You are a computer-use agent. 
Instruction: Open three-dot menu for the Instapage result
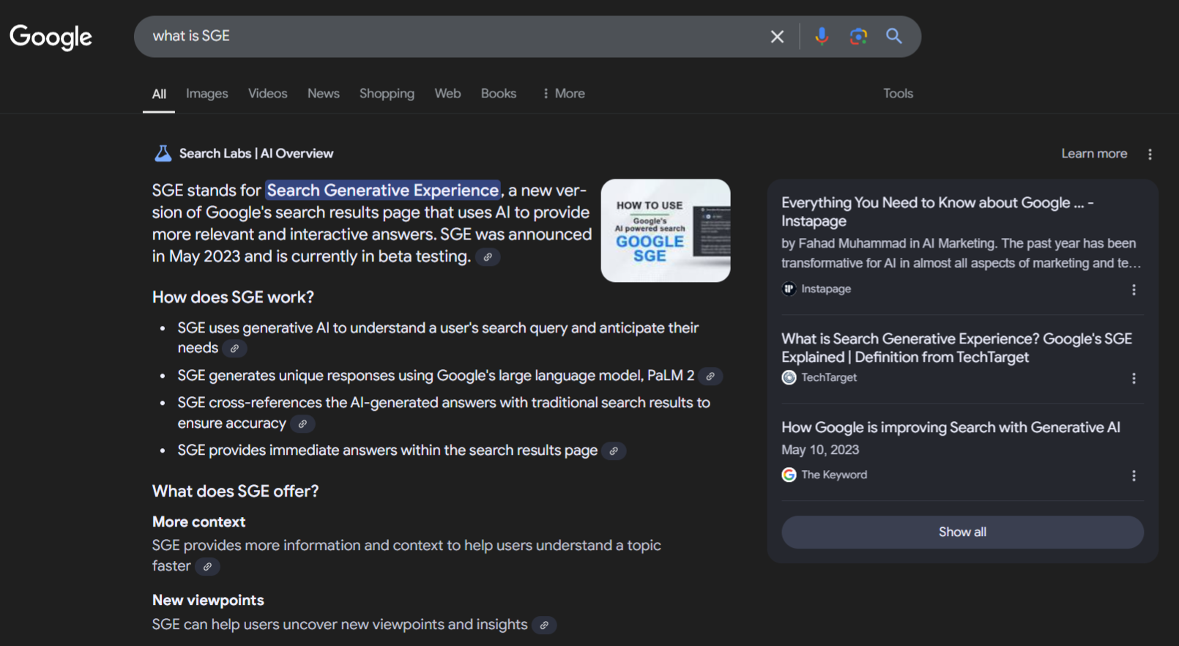coord(1134,290)
